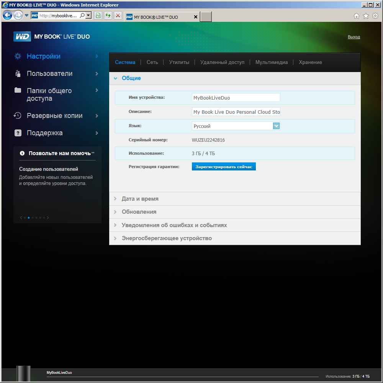This screenshot has height=383, width=383.
Task: Refresh the page with refresh icon
Action: click(108, 15)
